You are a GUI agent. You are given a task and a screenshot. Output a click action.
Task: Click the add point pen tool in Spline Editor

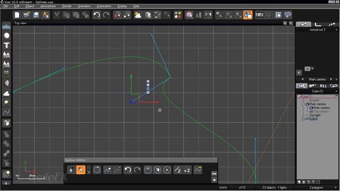71,170
